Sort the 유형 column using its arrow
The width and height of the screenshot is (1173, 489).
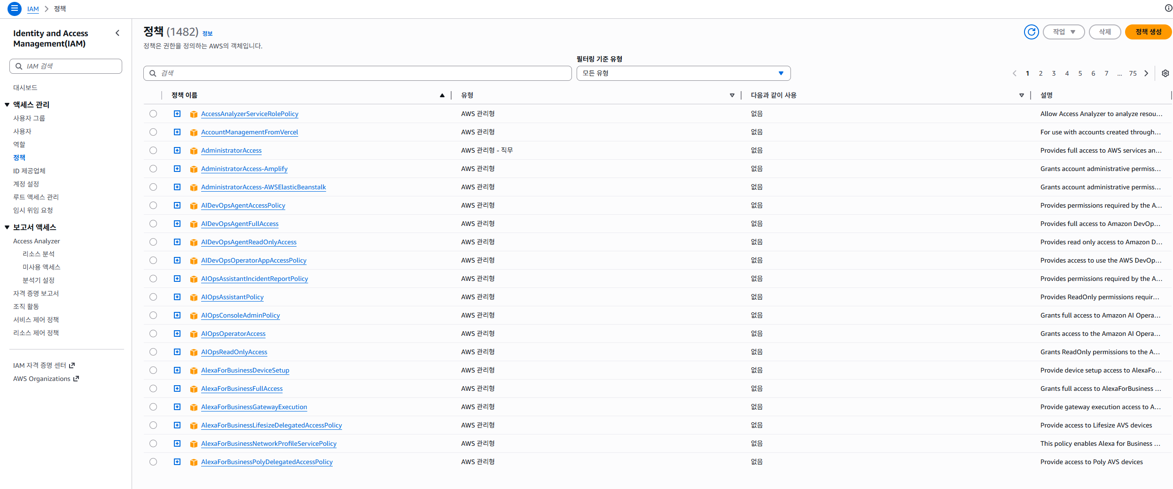pyautogui.click(x=732, y=95)
